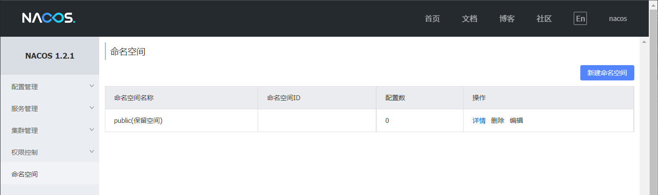Go to 首页 in the top navigation
Screen dimensions: 658x195
[432, 19]
